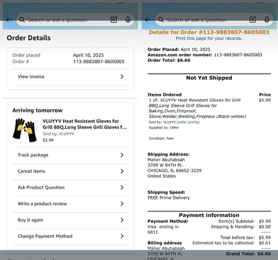Viewport: 278px width, 260px height.
Task: Click order number 113-9883807-8605003 in Order Details
Action: point(98,62)
